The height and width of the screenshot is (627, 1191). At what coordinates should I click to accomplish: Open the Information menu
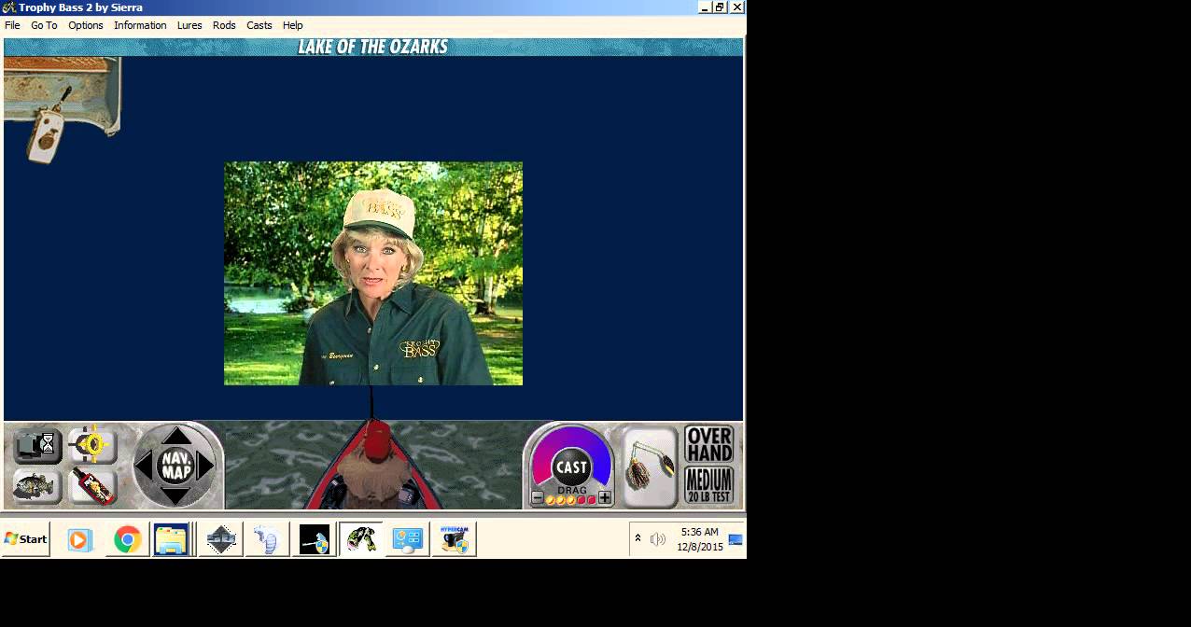[140, 25]
